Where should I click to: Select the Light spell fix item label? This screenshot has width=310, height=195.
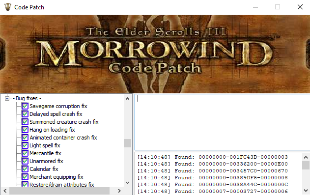click(45, 145)
